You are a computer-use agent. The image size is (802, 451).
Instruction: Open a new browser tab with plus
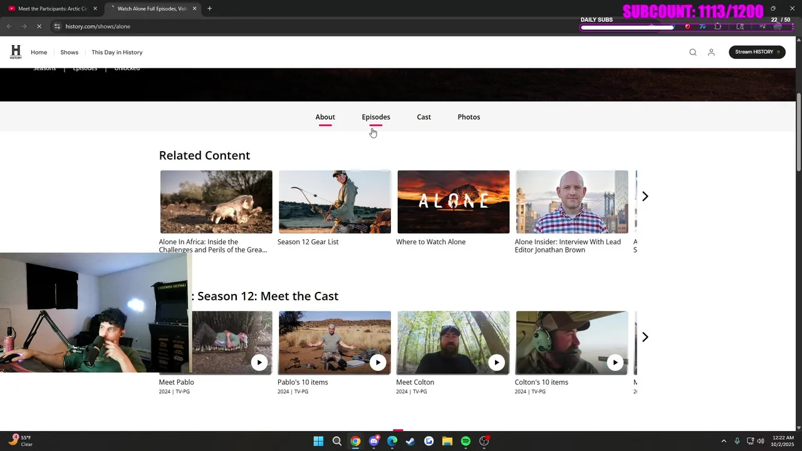click(x=210, y=9)
